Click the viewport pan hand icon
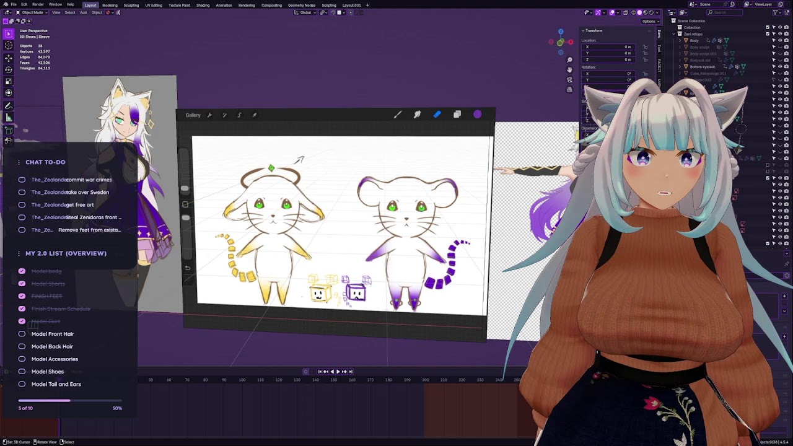 tap(569, 69)
